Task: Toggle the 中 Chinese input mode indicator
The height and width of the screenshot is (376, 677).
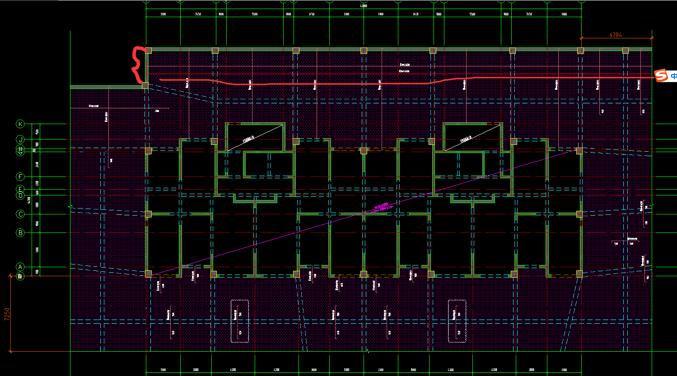Action: pyautogui.click(x=674, y=76)
